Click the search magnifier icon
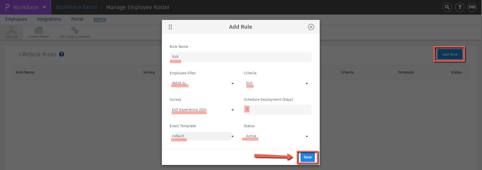The image size is (482, 170). tap(447, 7)
